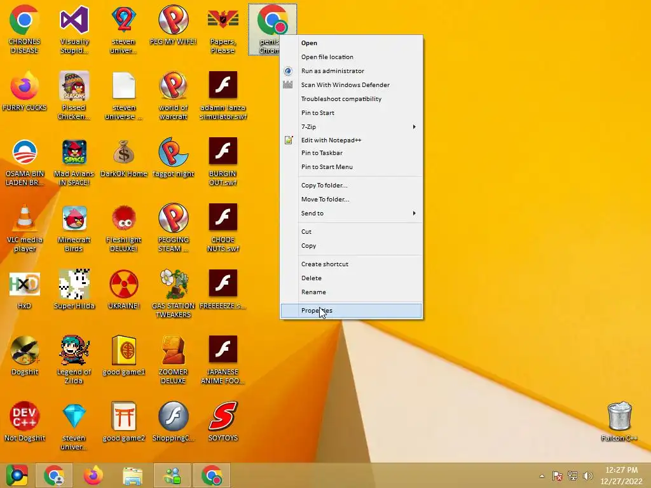651x488 pixels.
Task: Select Pin to Start Menu
Action: (x=351, y=167)
